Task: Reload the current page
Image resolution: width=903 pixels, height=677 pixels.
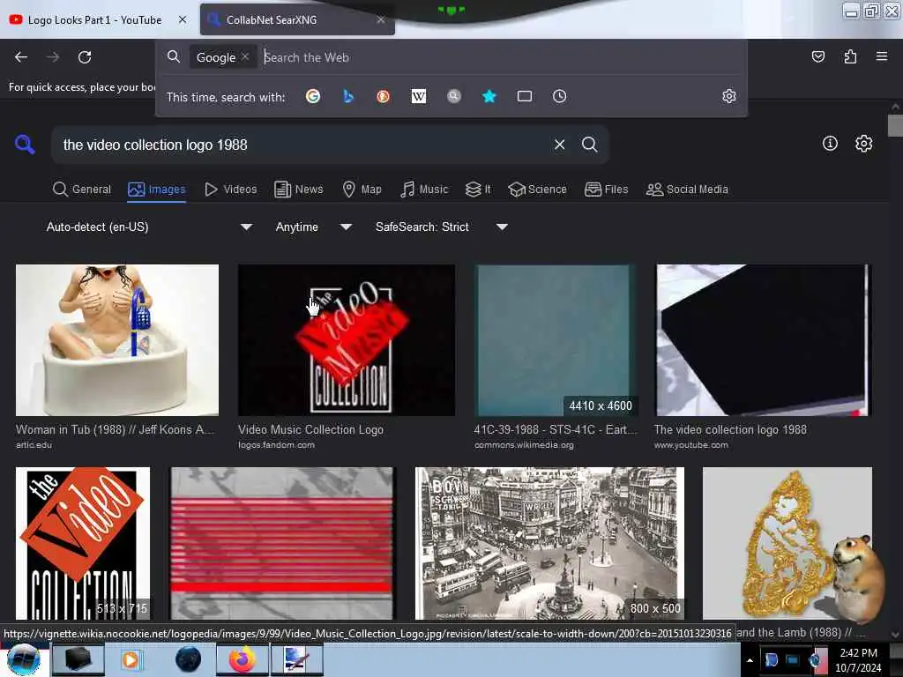Action: (x=85, y=57)
